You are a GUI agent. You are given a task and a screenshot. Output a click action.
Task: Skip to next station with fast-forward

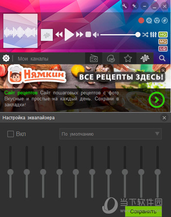pos(79,35)
